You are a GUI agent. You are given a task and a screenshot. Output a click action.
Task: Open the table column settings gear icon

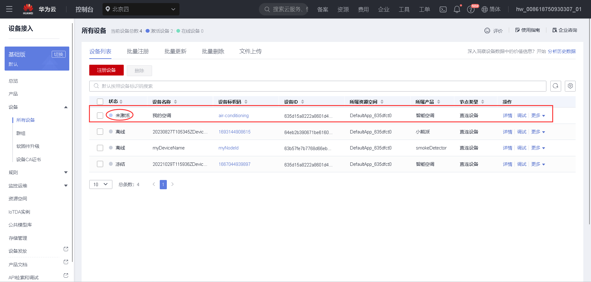tap(570, 86)
